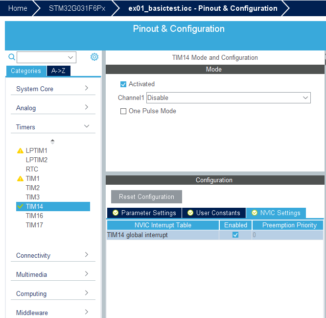This screenshot has height=318, width=326.
Task: Expand the Middleware category
Action: point(53,313)
